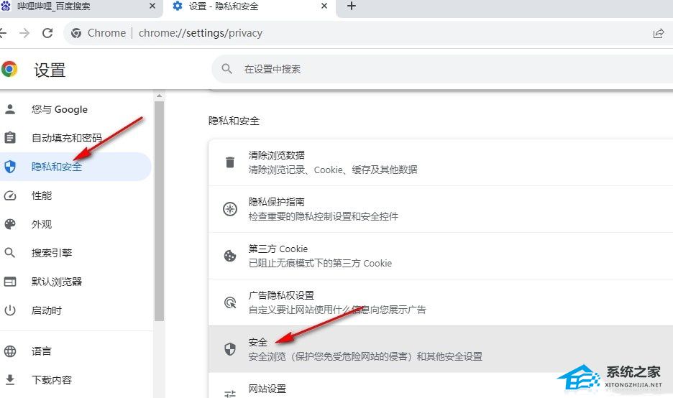Viewport: 673px width, 398px height.
Task: Click the blue shield icon beside 隐私和安全
Action: [x=10, y=167]
